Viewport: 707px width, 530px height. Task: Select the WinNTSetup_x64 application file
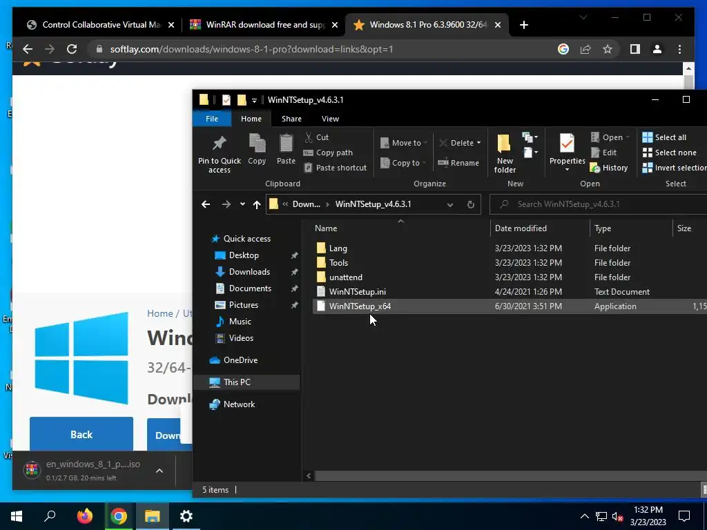(360, 306)
